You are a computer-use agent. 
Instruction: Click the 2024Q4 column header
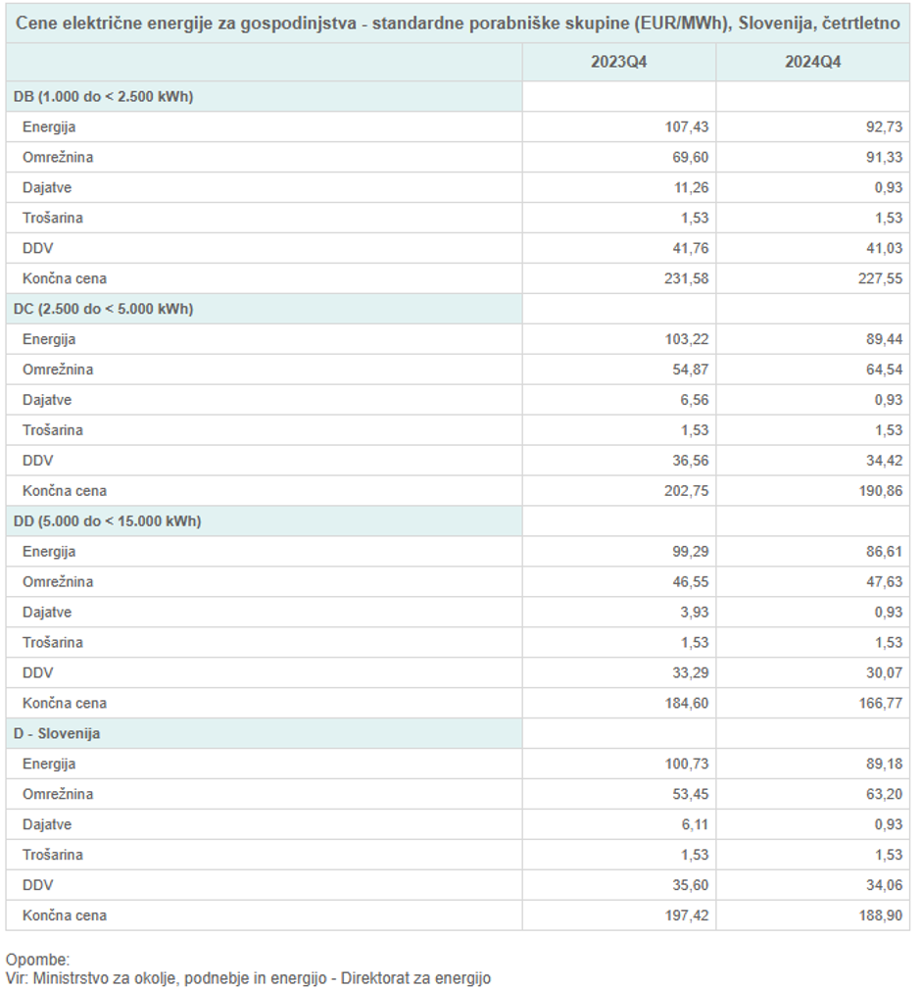pos(812,62)
